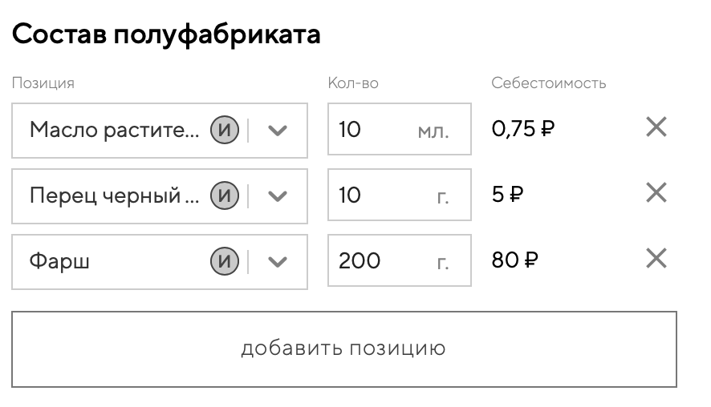711x407 pixels.
Task: Click the Позиция column label
Action: [43, 83]
